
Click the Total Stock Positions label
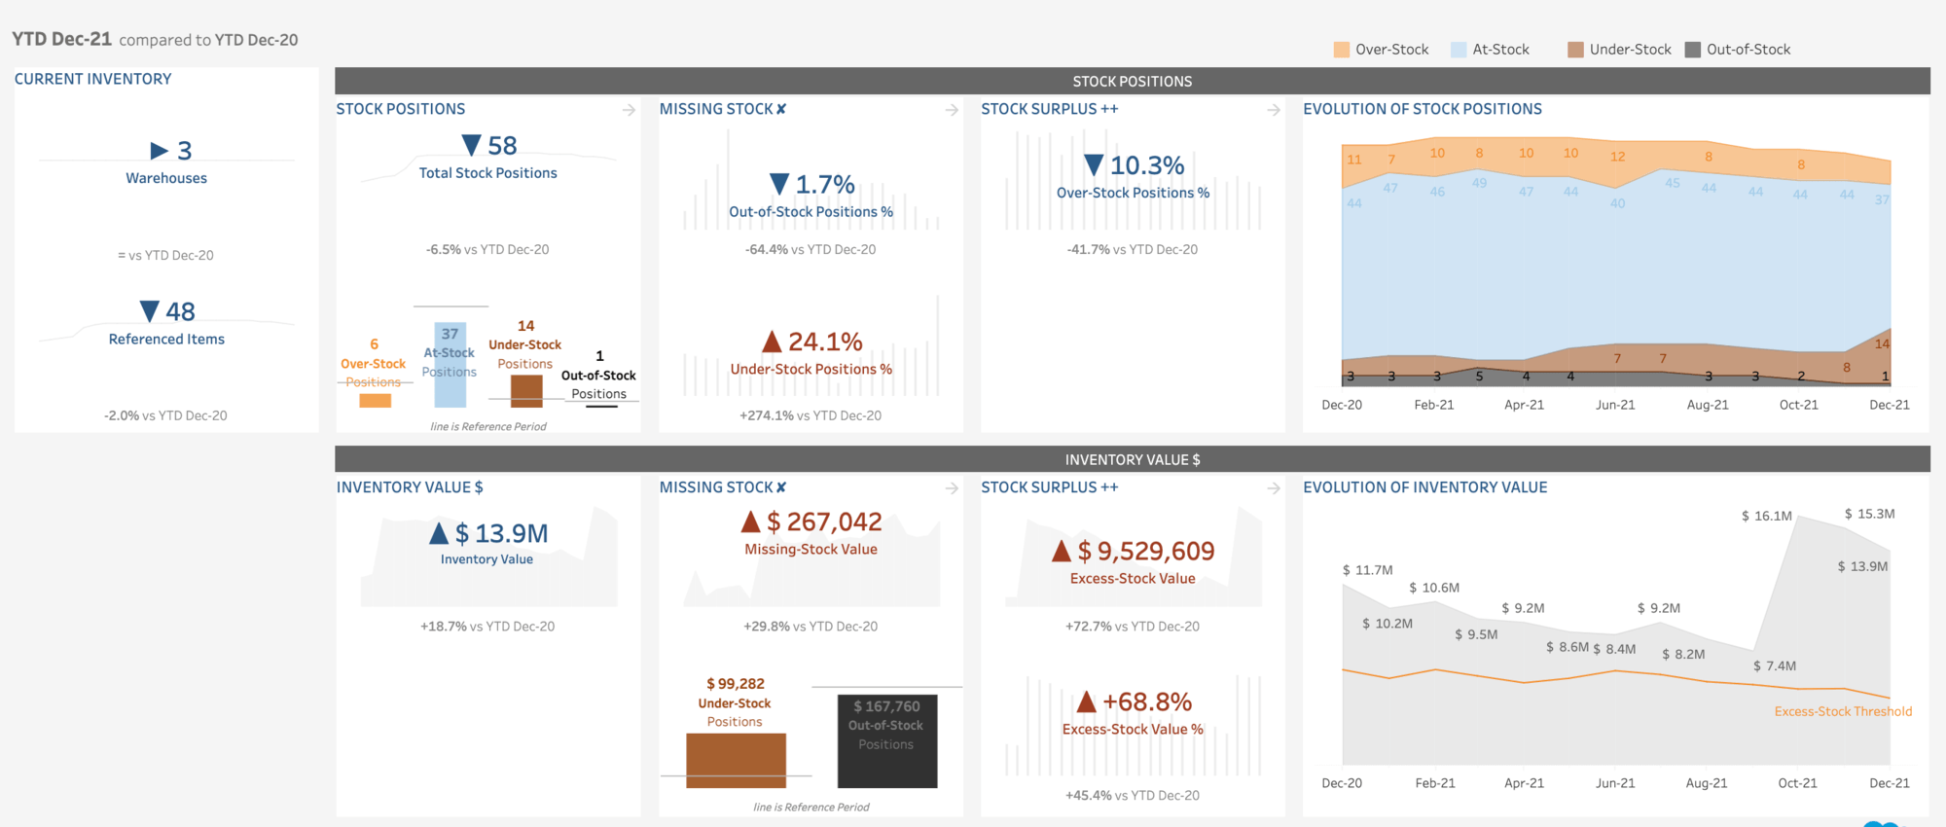pyautogui.click(x=487, y=173)
